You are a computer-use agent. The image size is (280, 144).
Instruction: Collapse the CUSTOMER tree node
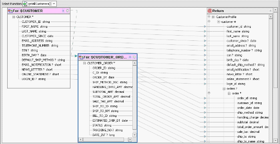tap(14, 17)
